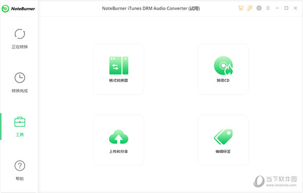The height and width of the screenshot is (193, 303).
Task: Close the NoteBurner window
Action: click(x=295, y=8)
